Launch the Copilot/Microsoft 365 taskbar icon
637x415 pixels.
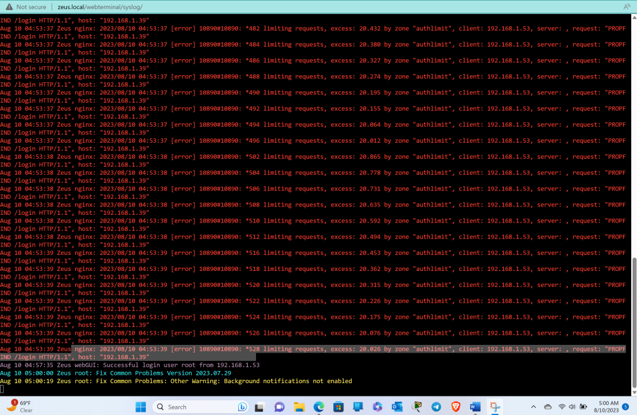(377, 407)
